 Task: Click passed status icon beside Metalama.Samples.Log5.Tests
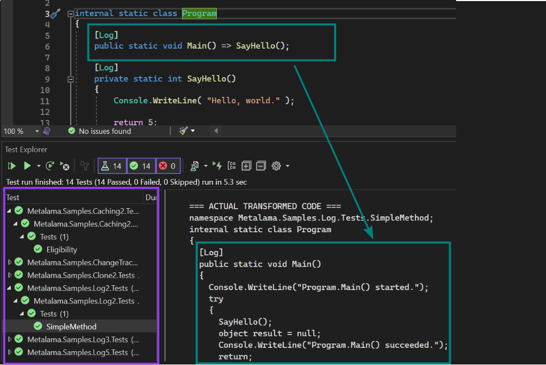pyautogui.click(x=19, y=352)
